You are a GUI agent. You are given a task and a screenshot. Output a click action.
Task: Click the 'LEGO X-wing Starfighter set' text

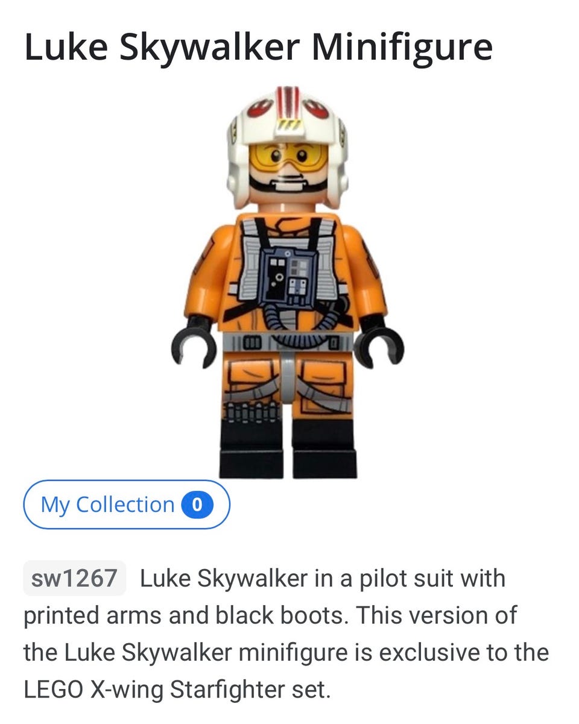177,688
